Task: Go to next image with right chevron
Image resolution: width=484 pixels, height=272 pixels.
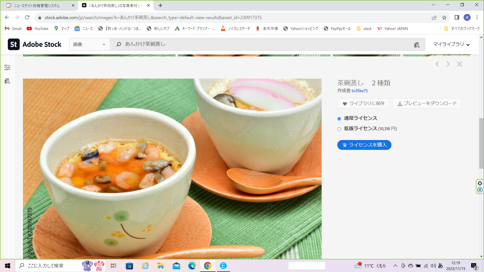Action: pyautogui.click(x=448, y=64)
